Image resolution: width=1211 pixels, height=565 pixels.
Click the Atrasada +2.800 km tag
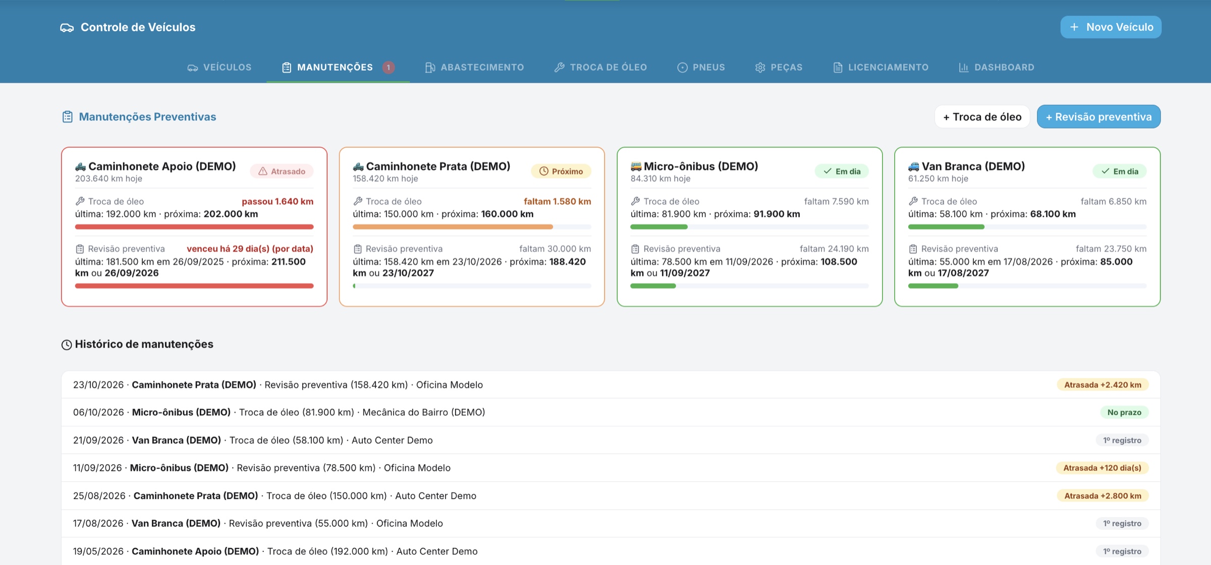[1103, 496]
